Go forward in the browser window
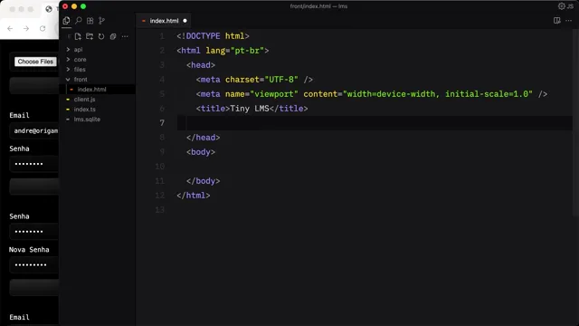This screenshot has width=579, height=326. click(x=26, y=28)
